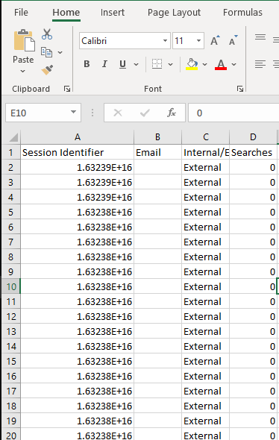Apply the yellow fill color

(x=192, y=64)
